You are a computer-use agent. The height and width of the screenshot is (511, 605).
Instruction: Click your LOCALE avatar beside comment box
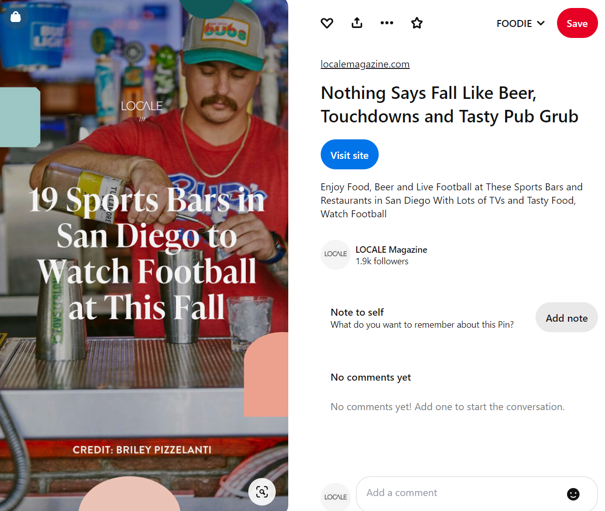(335, 497)
